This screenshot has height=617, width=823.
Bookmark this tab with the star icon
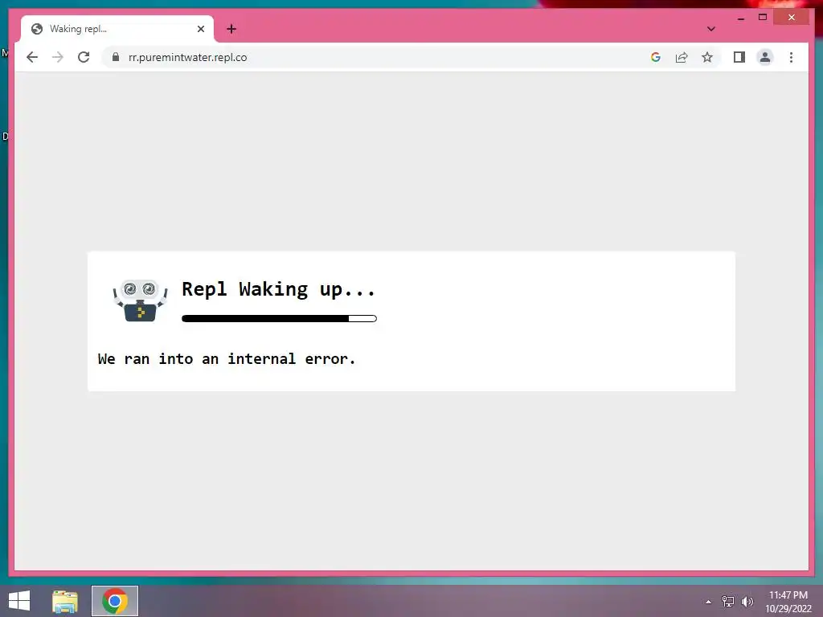pos(707,57)
